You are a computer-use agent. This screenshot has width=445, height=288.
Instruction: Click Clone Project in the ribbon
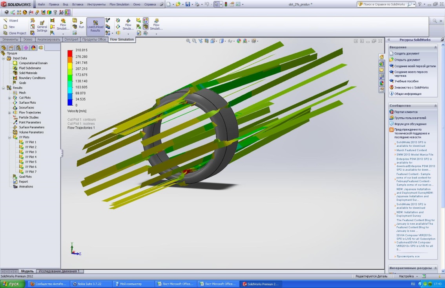pyautogui.click(x=15, y=33)
